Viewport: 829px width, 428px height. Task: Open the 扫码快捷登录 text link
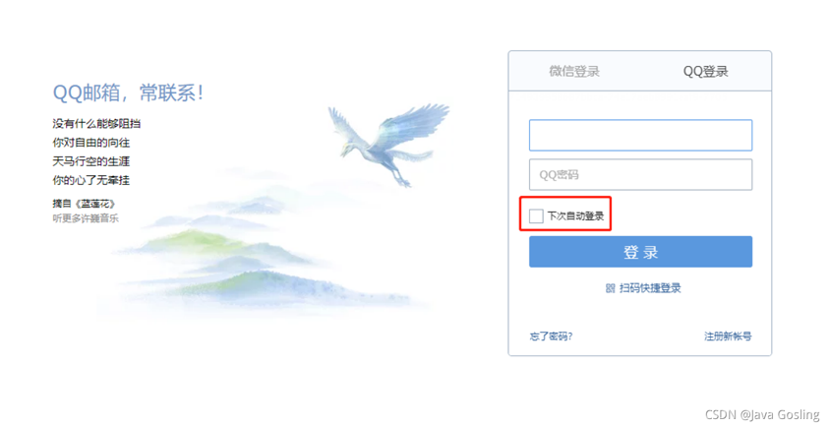pyautogui.click(x=650, y=288)
